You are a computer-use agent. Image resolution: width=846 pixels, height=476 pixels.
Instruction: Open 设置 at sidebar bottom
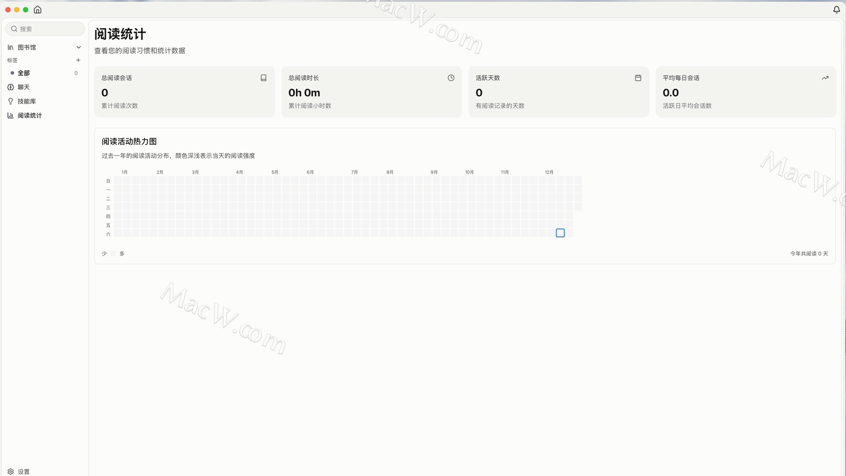pyautogui.click(x=24, y=471)
